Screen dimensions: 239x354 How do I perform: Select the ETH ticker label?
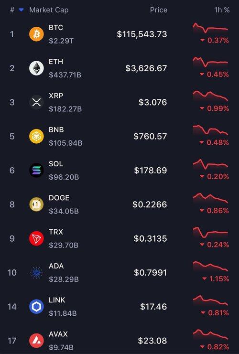tap(56, 62)
